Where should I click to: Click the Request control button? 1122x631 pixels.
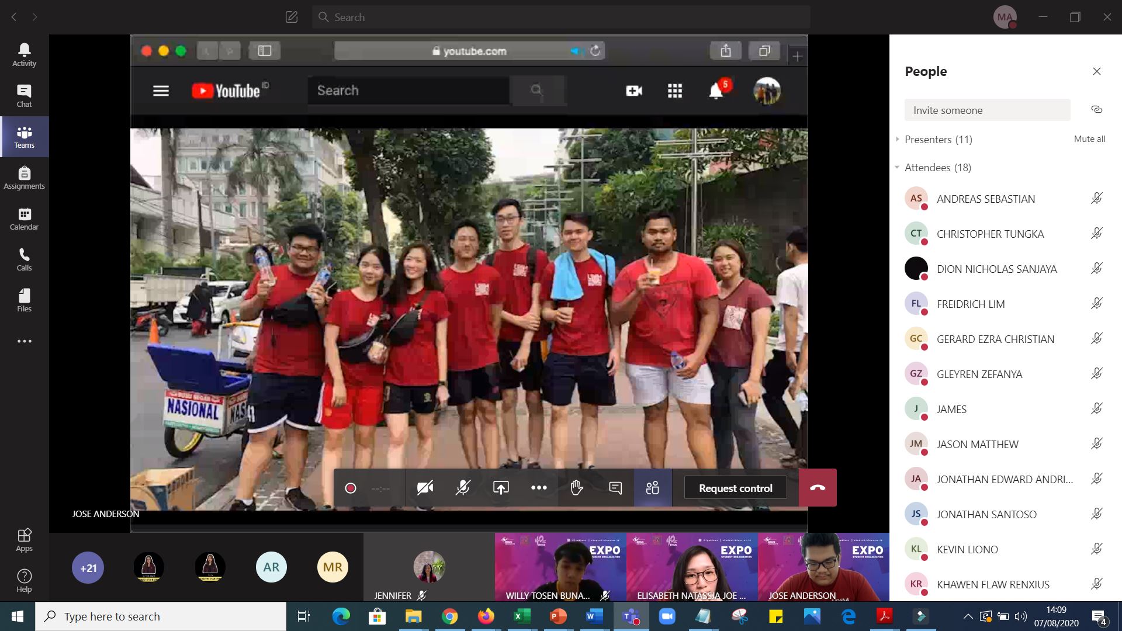pyautogui.click(x=735, y=488)
